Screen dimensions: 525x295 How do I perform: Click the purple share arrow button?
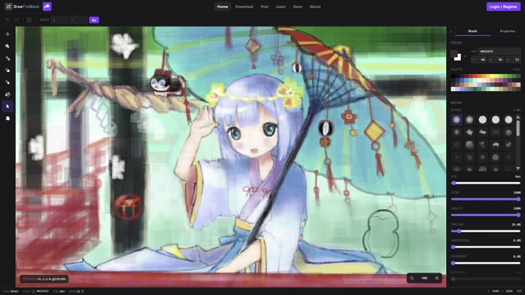click(x=47, y=6)
